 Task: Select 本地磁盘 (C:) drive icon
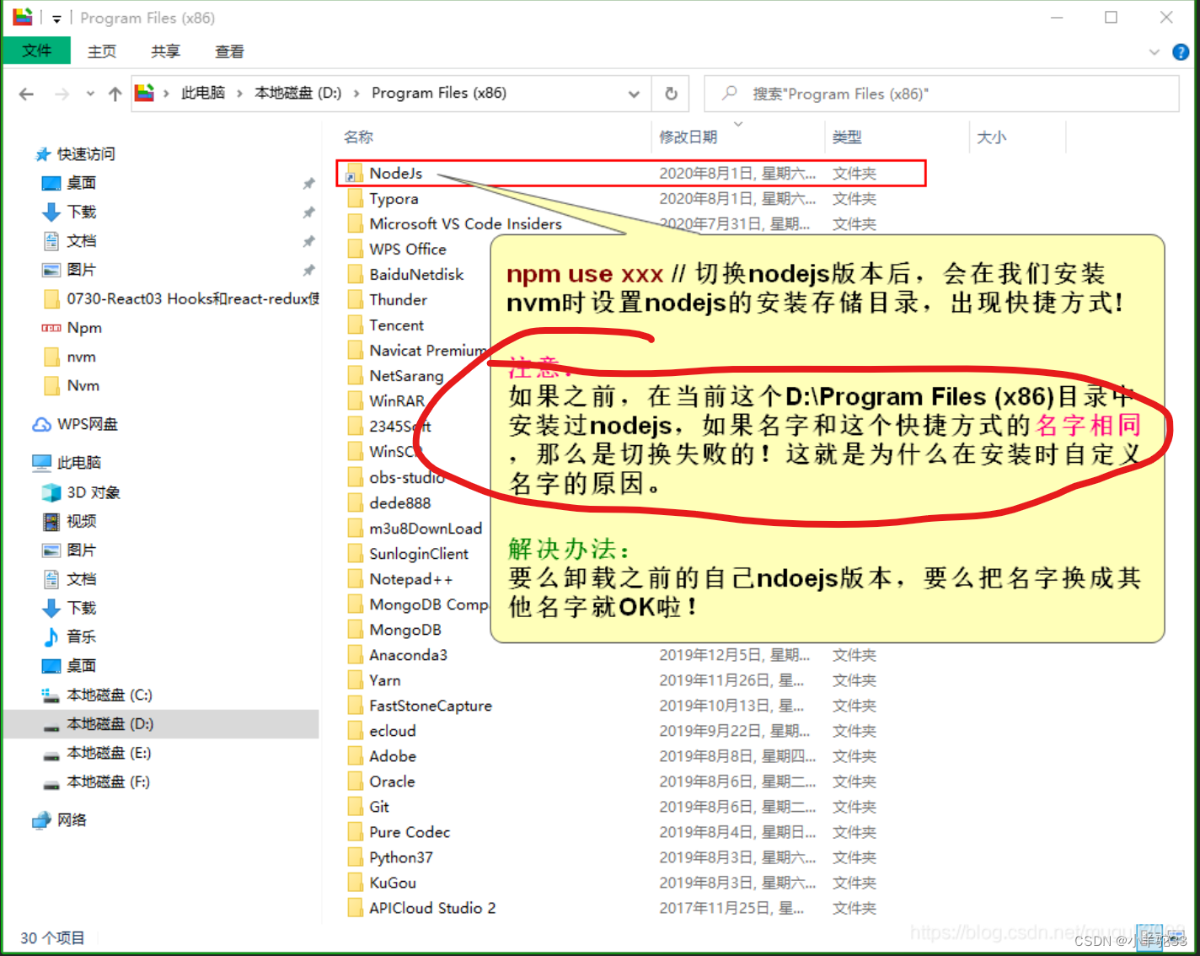click(x=51, y=695)
